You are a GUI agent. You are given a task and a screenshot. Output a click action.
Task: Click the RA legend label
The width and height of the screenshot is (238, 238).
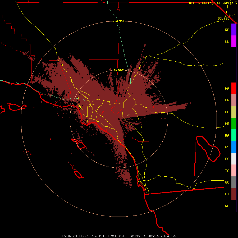click(227, 136)
